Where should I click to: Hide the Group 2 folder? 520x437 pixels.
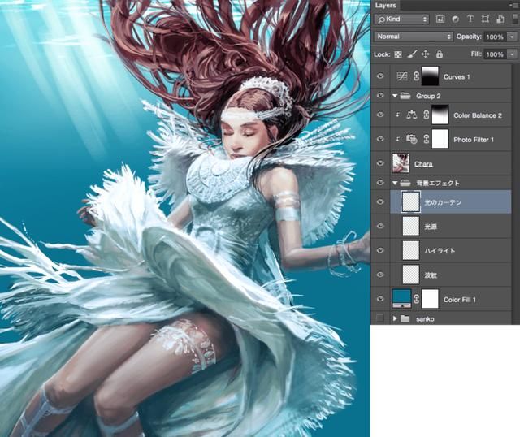click(x=380, y=96)
